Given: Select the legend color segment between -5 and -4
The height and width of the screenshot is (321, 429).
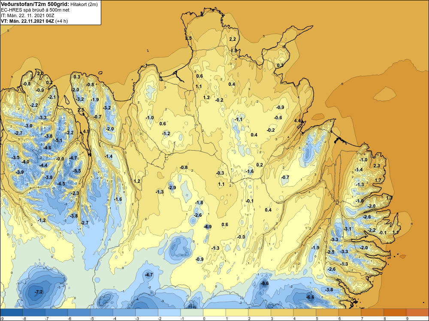Looking at the screenshot, I should point(102,312).
